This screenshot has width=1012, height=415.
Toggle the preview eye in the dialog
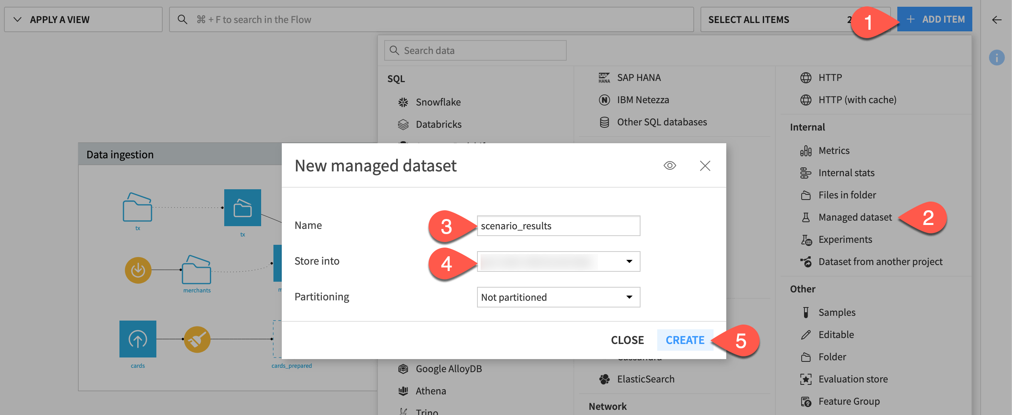670,165
